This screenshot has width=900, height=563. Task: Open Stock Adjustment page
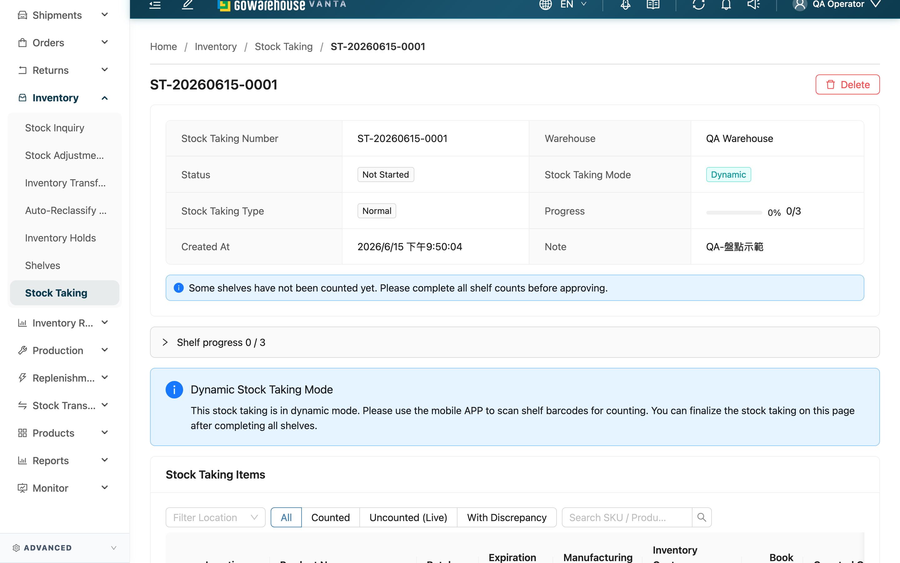64,155
